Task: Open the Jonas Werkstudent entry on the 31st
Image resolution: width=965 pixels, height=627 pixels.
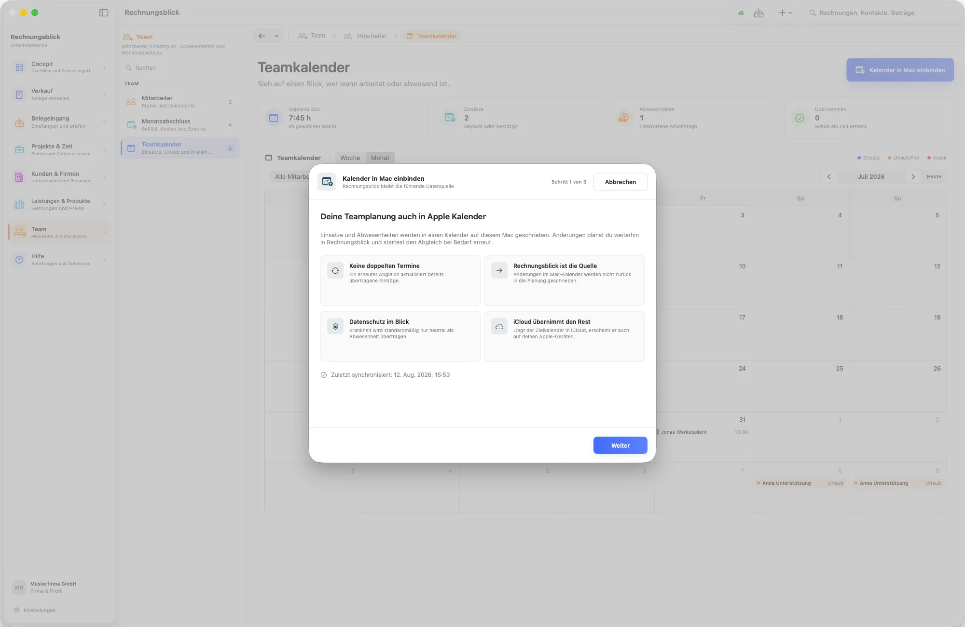Action: point(703,432)
